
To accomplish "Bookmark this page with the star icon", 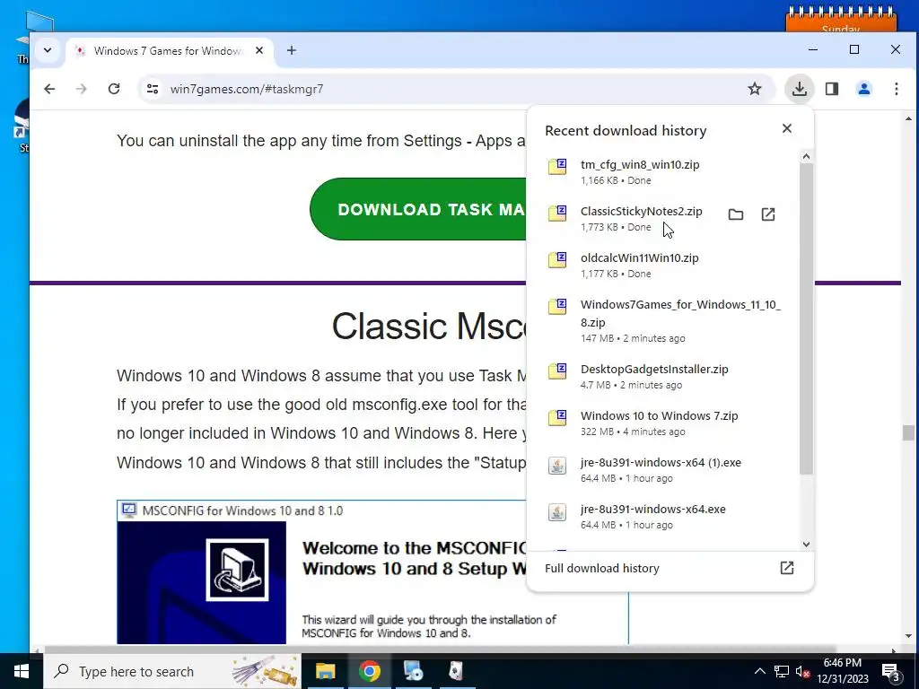I will (x=754, y=89).
